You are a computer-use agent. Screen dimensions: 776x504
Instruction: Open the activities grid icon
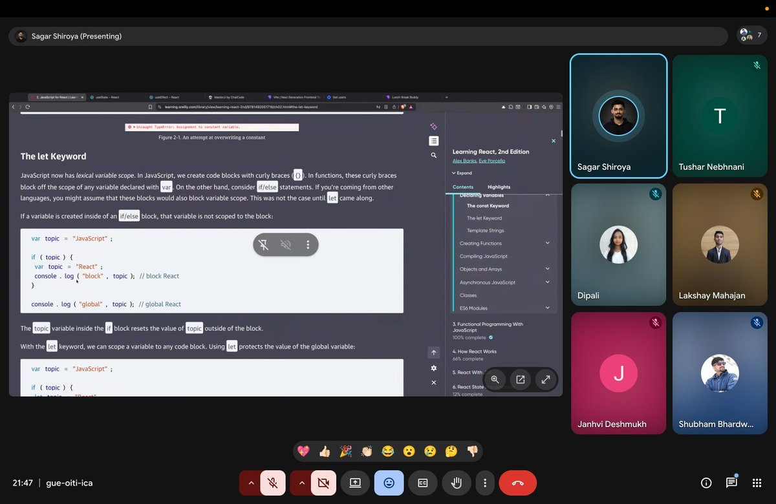point(757,483)
